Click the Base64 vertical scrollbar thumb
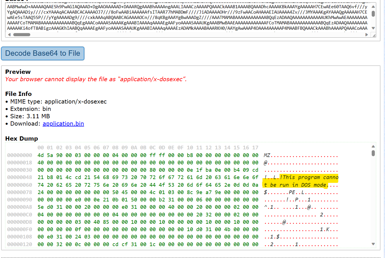Viewport: 385px width, 258px height. [x=373, y=14]
